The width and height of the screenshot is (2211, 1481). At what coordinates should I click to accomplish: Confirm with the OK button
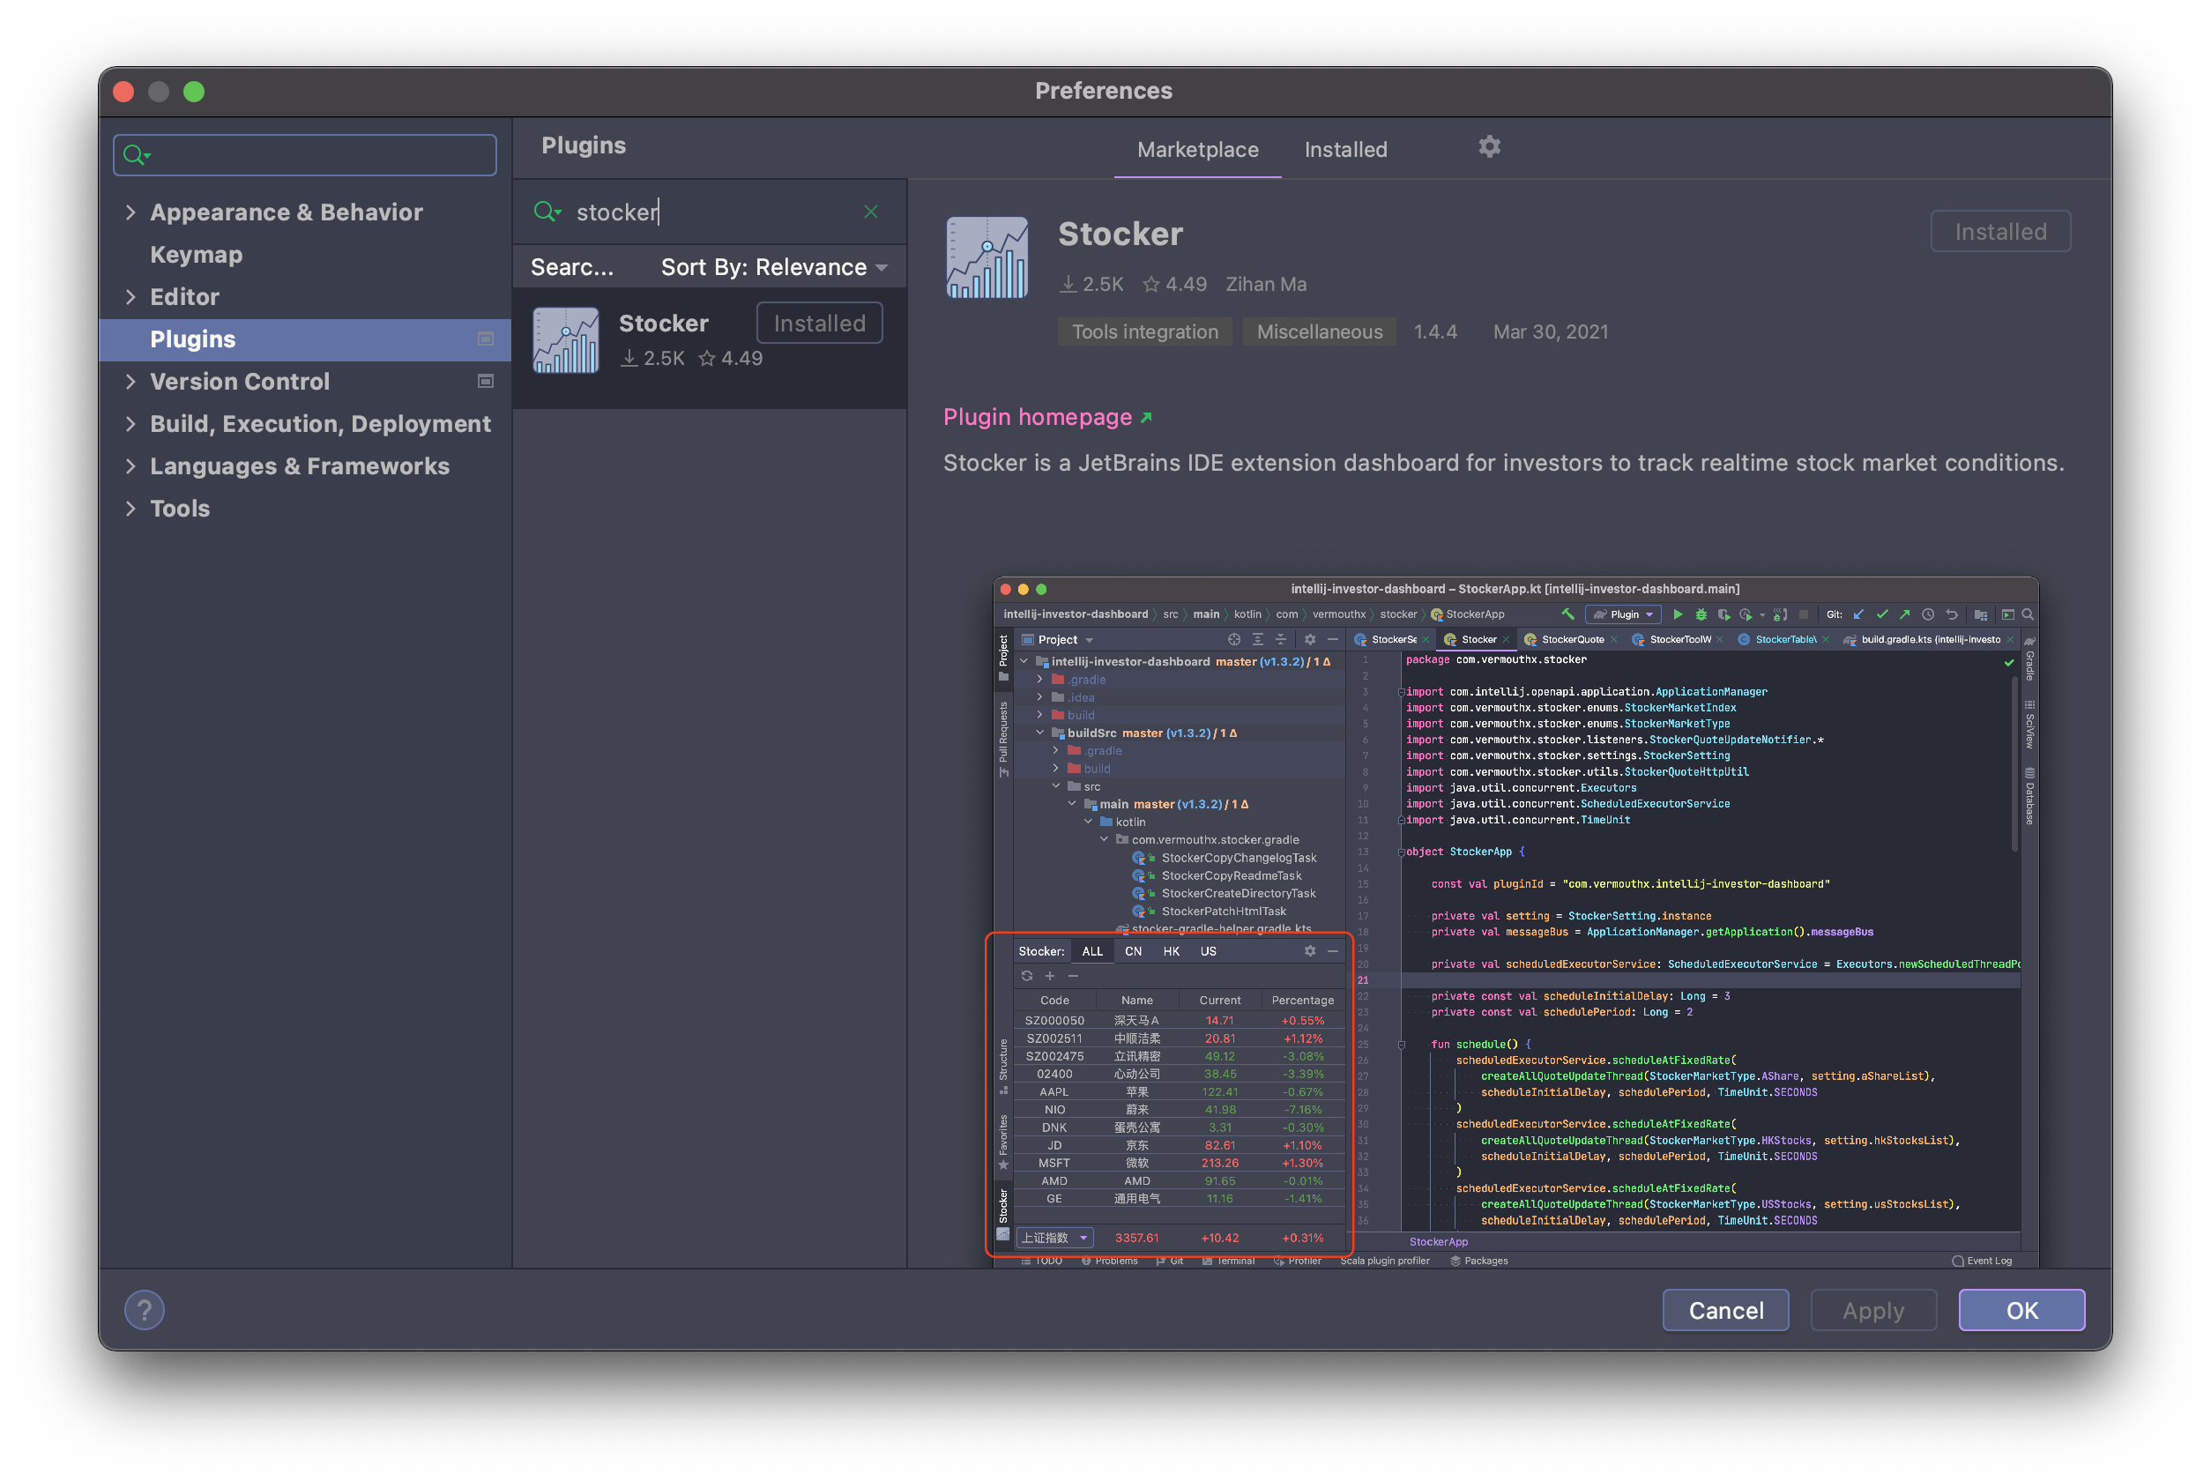point(2021,1310)
